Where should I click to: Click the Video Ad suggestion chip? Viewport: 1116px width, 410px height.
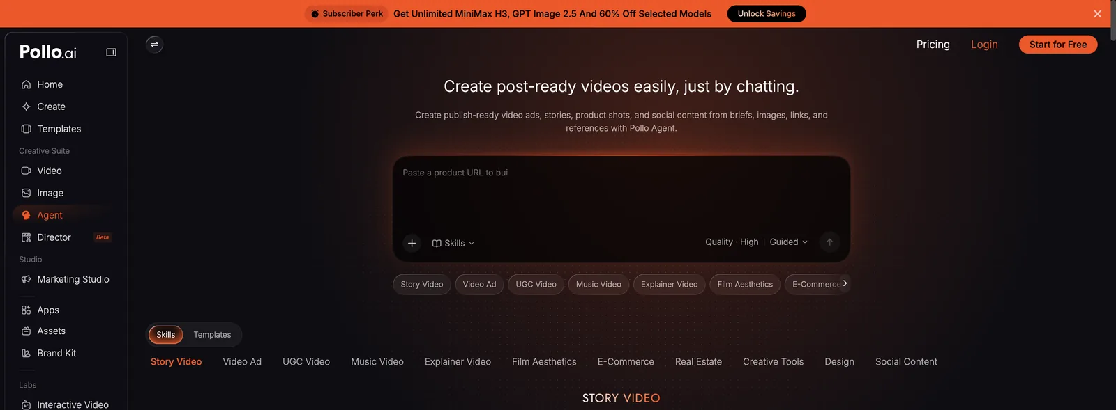pos(479,284)
